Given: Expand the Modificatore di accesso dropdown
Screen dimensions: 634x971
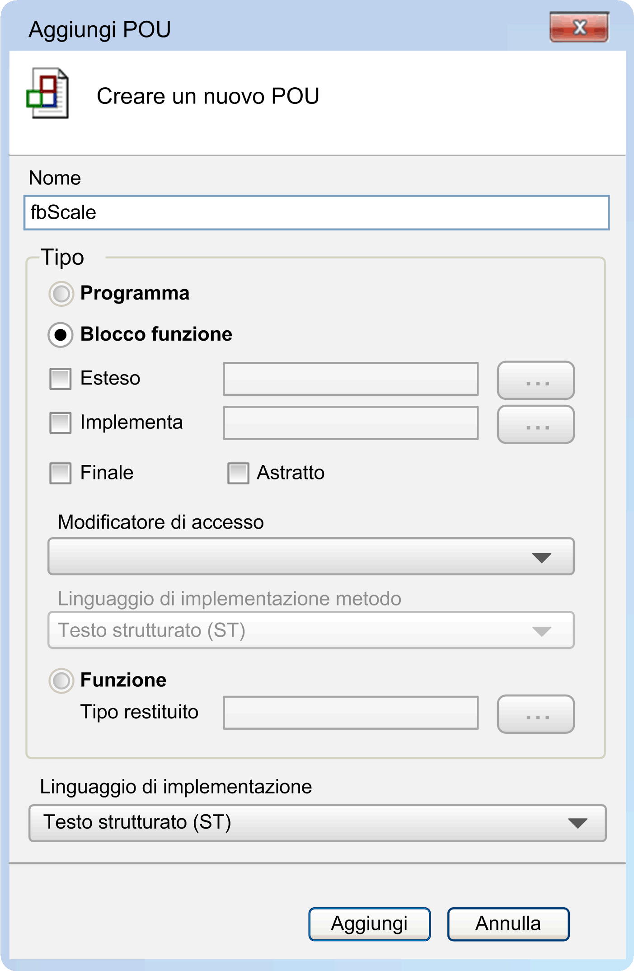Looking at the screenshot, I should point(311,557).
